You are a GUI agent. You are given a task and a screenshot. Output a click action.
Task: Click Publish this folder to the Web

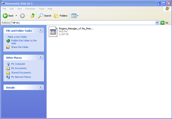24,42
